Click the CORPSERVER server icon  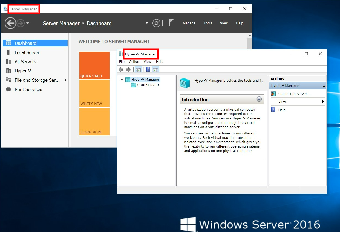coord(134,85)
